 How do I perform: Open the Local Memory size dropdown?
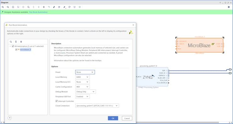[82, 77]
